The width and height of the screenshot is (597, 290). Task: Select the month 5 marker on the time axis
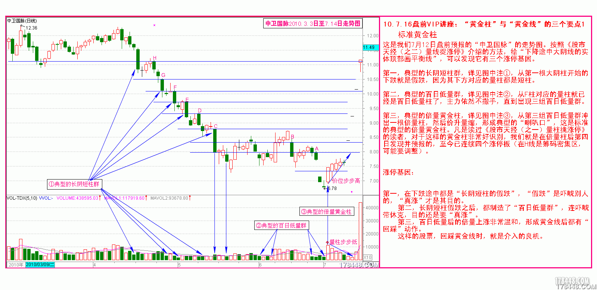click(179, 265)
